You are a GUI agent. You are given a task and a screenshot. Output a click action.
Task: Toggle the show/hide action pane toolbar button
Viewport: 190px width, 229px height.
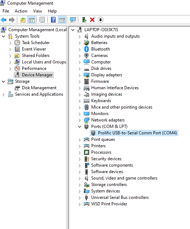coord(62,20)
